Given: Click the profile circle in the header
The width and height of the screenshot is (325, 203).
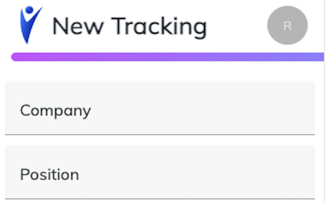Looking at the screenshot, I should (287, 25).
